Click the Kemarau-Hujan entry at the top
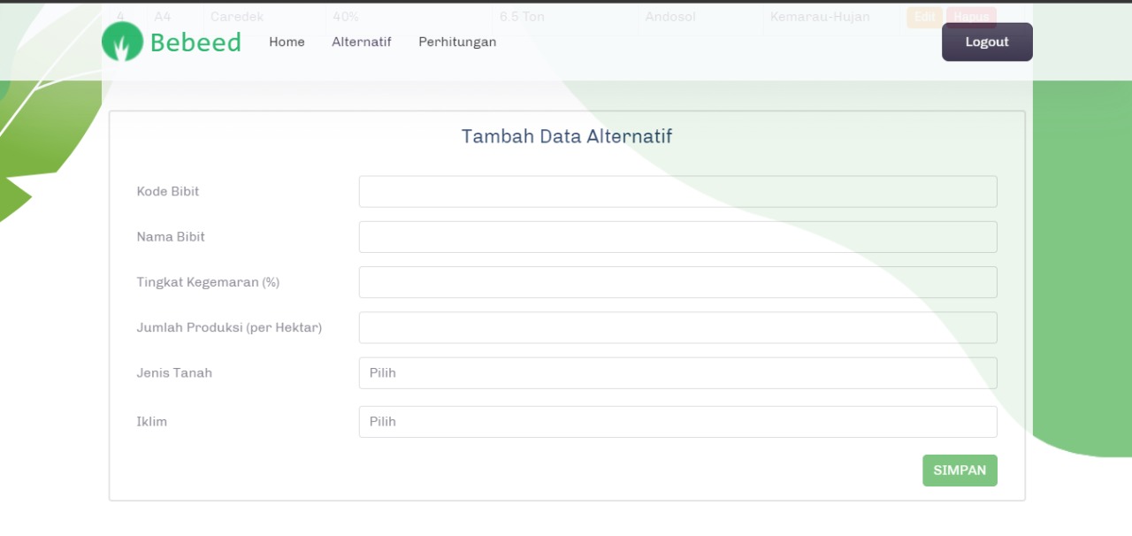Image resolution: width=1132 pixels, height=536 pixels. 819,16
